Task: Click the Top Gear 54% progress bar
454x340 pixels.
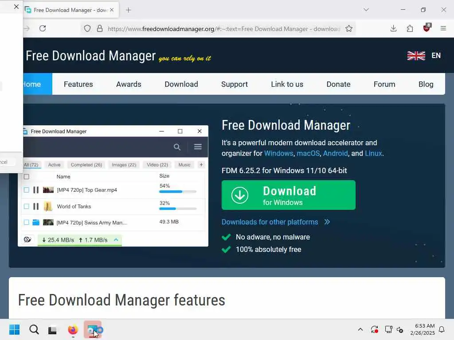Action: (x=178, y=192)
